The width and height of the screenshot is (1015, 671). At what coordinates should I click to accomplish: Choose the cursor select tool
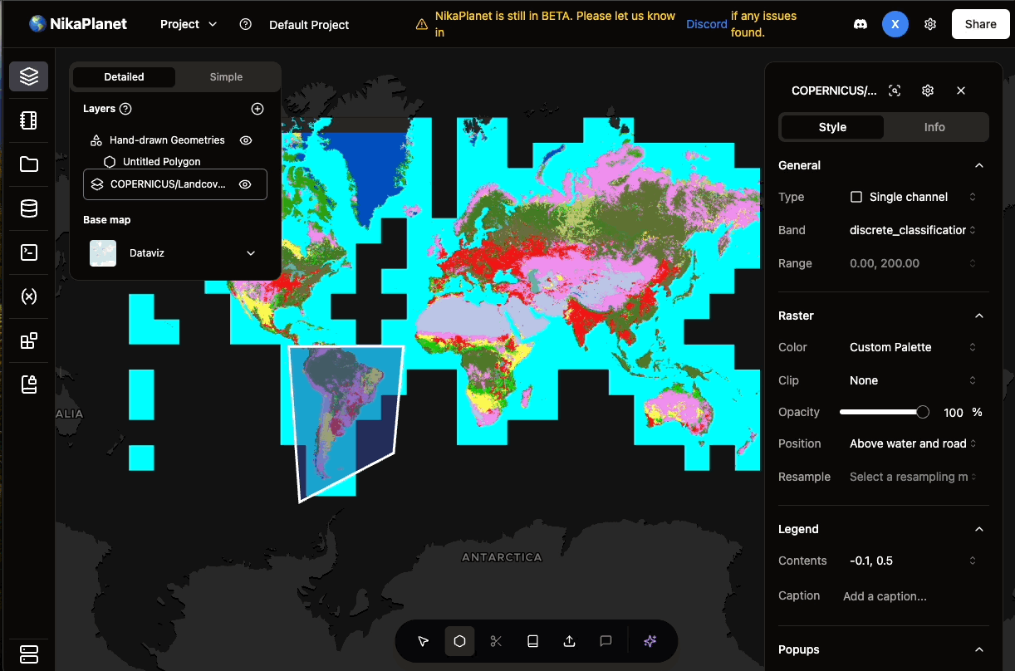pyautogui.click(x=423, y=640)
